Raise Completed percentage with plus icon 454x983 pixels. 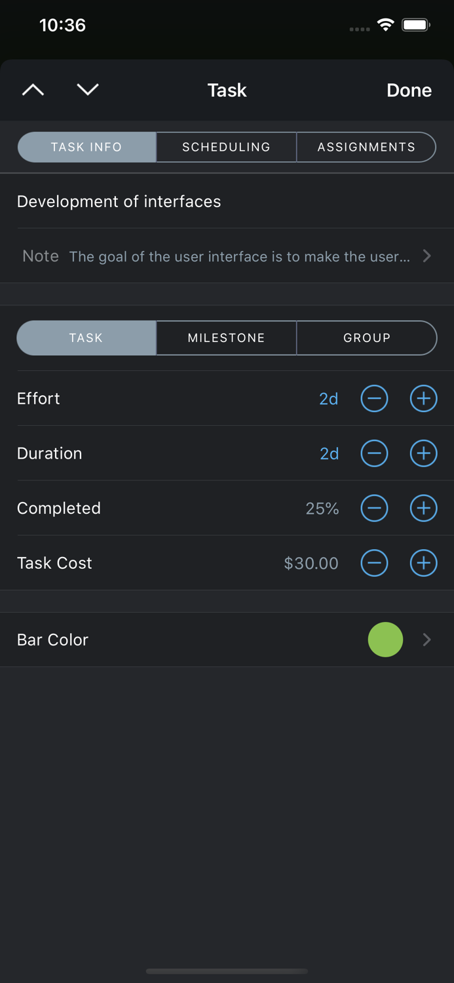[x=423, y=508]
